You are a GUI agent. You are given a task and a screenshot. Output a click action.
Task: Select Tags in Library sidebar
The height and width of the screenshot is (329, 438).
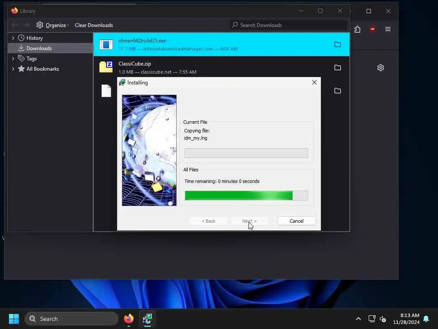tap(32, 58)
